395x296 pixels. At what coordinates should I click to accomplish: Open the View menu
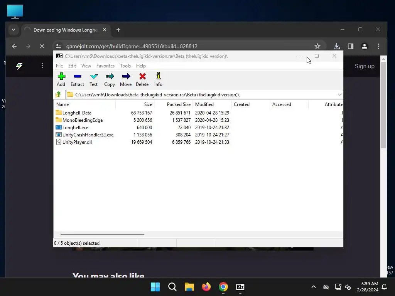tap(86, 66)
